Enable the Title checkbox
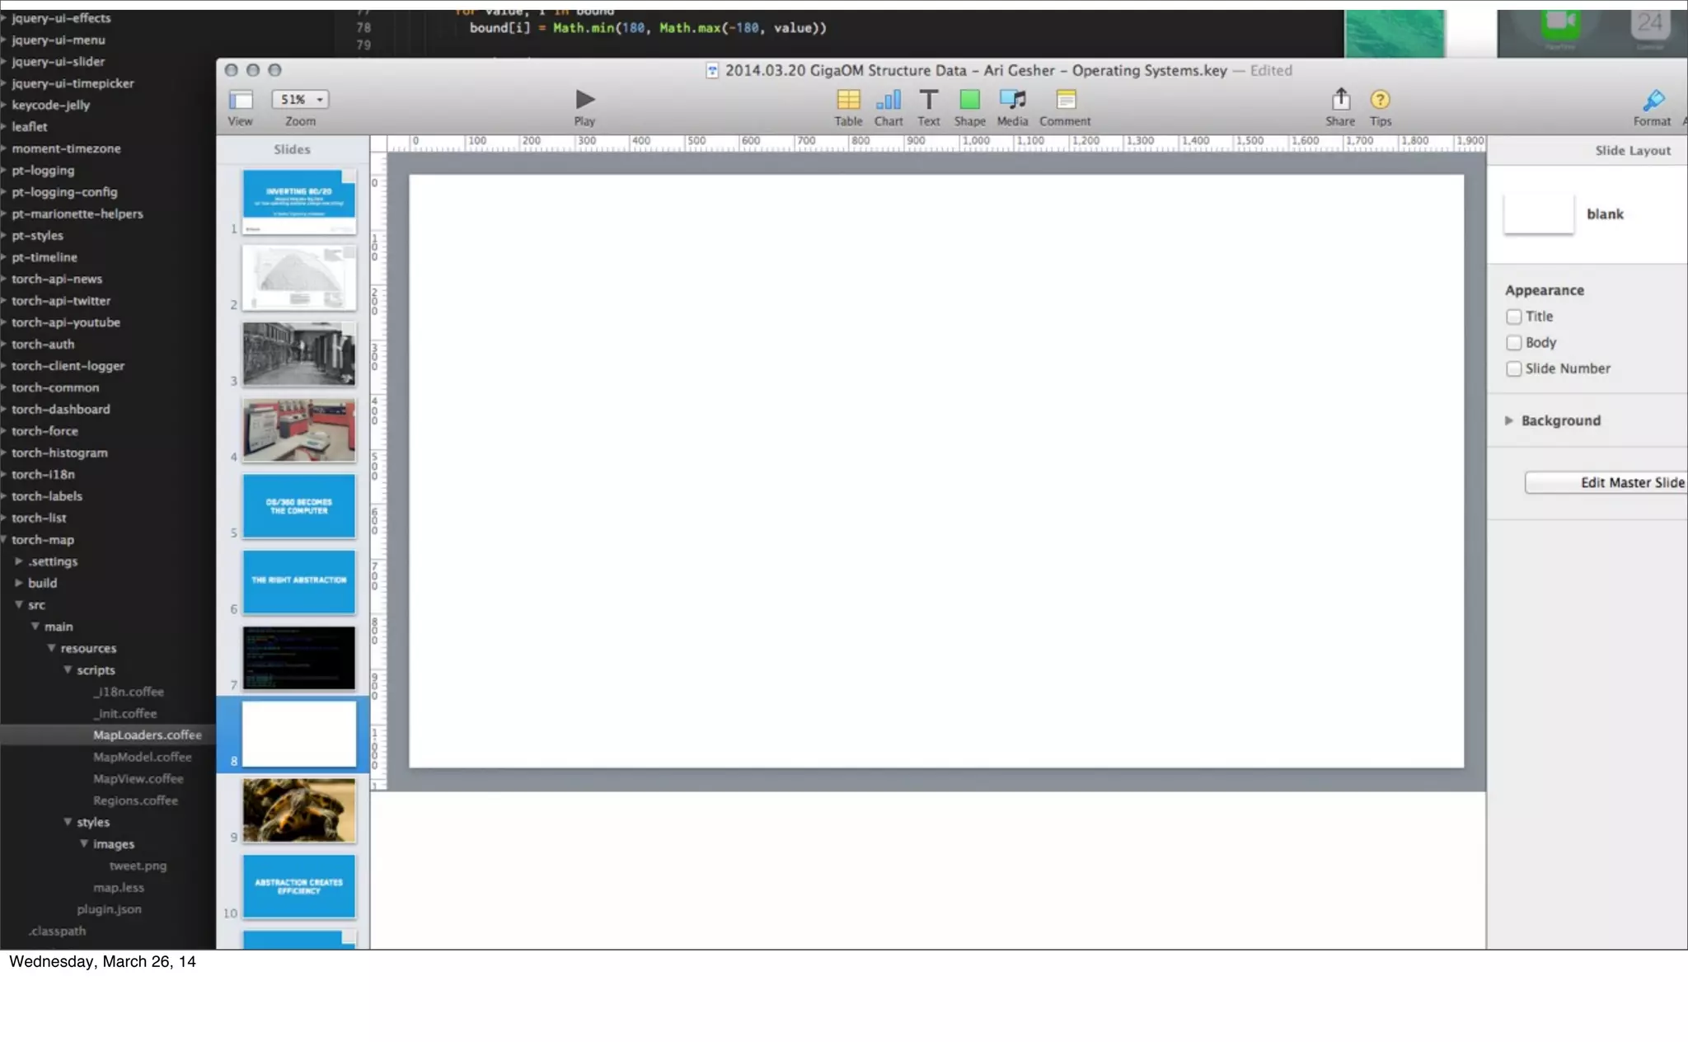The image size is (1688, 1042). [x=1513, y=317]
